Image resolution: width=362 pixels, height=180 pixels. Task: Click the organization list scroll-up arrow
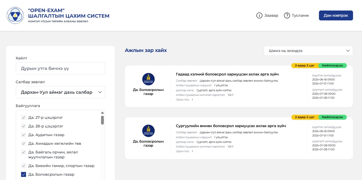[x=102, y=113]
